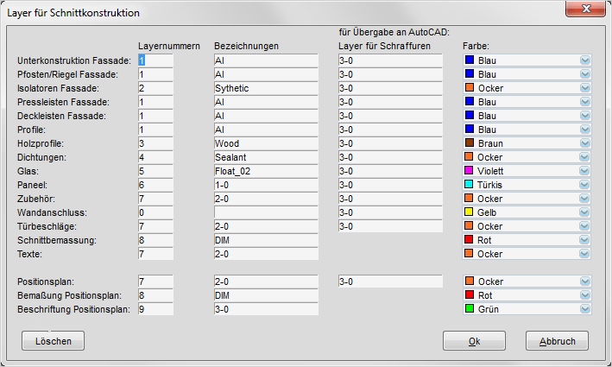
Task: Open color dropdown for Unterkonstruktion Fassade
Action: pos(584,60)
